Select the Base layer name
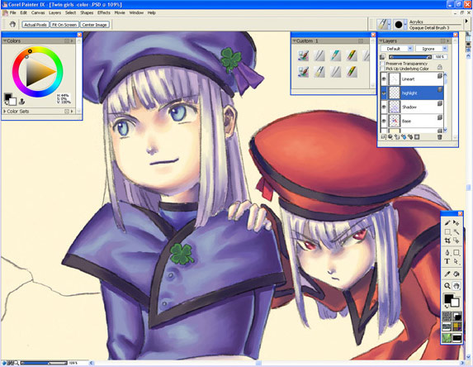The image size is (473, 367). click(x=406, y=121)
